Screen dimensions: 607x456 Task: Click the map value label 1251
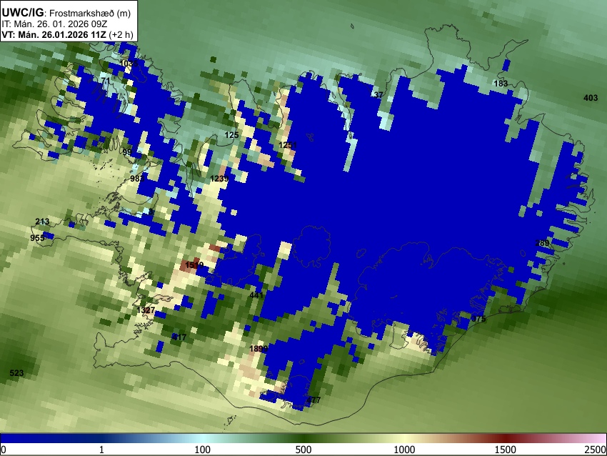(288, 145)
